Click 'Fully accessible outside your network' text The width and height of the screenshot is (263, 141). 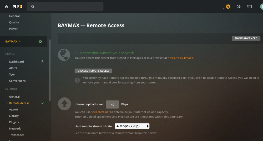click(x=104, y=53)
